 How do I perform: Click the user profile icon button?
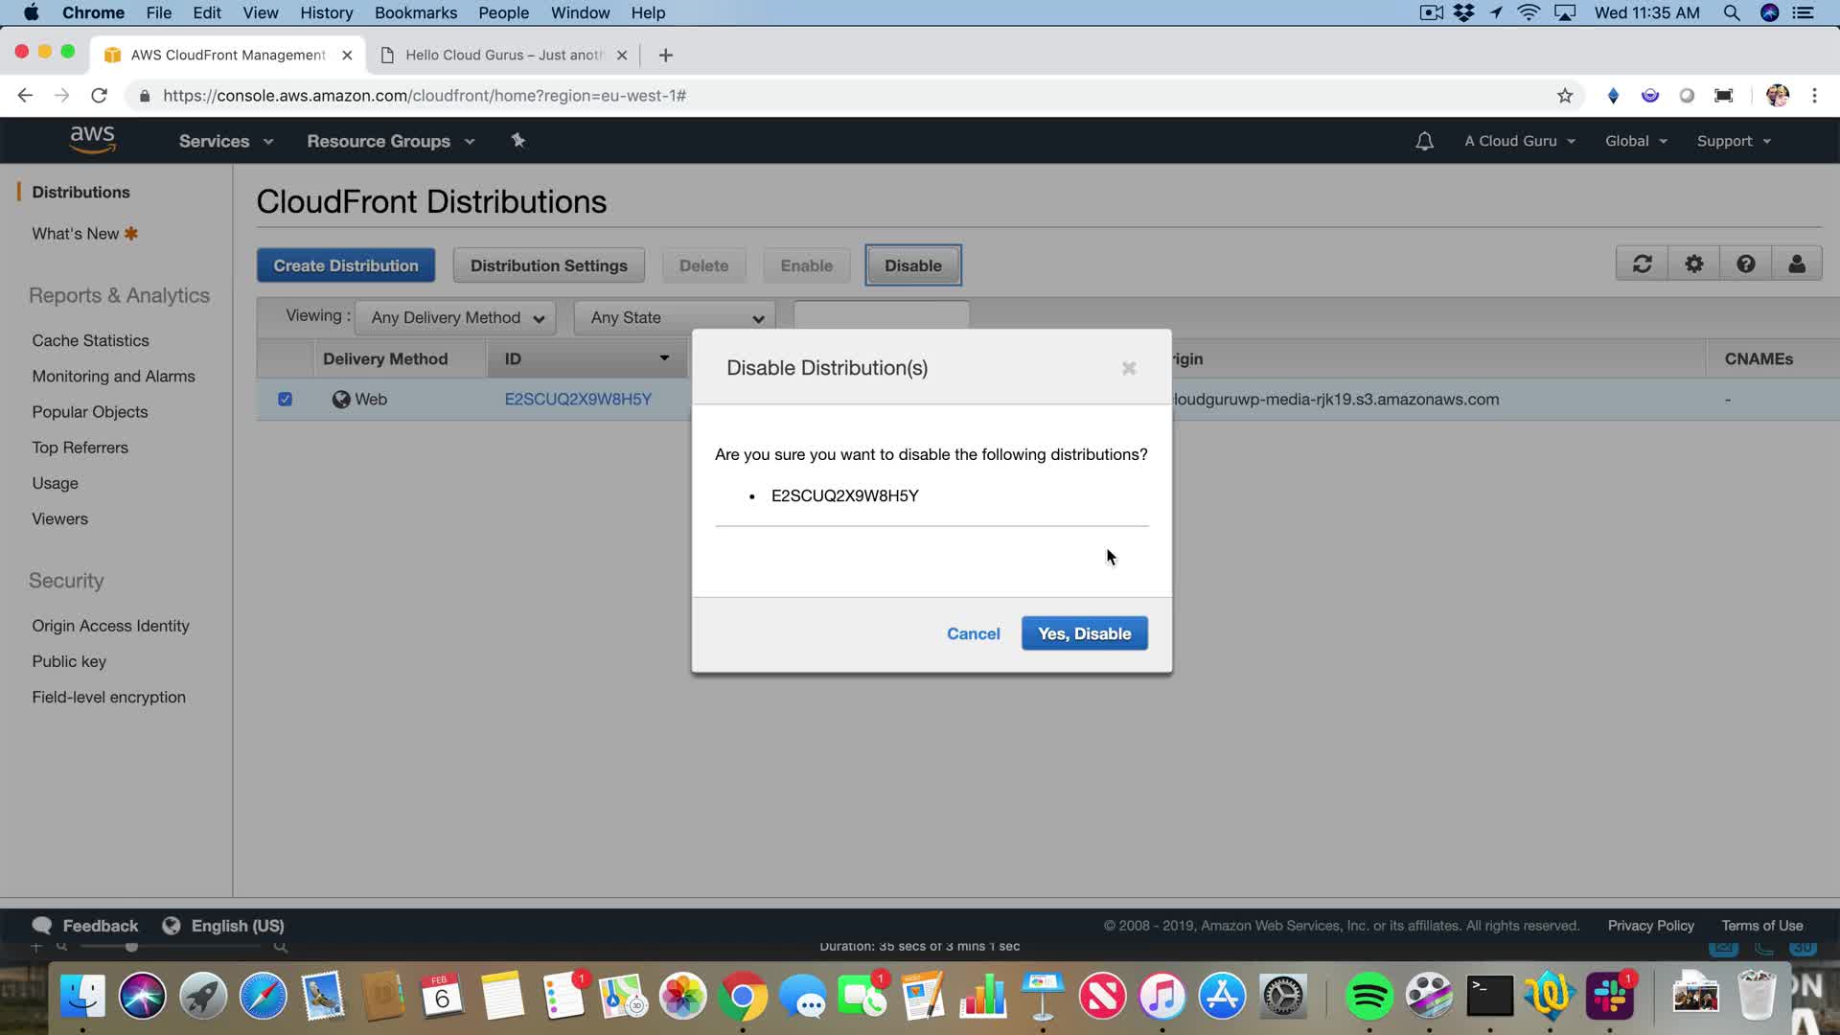coord(1797,264)
